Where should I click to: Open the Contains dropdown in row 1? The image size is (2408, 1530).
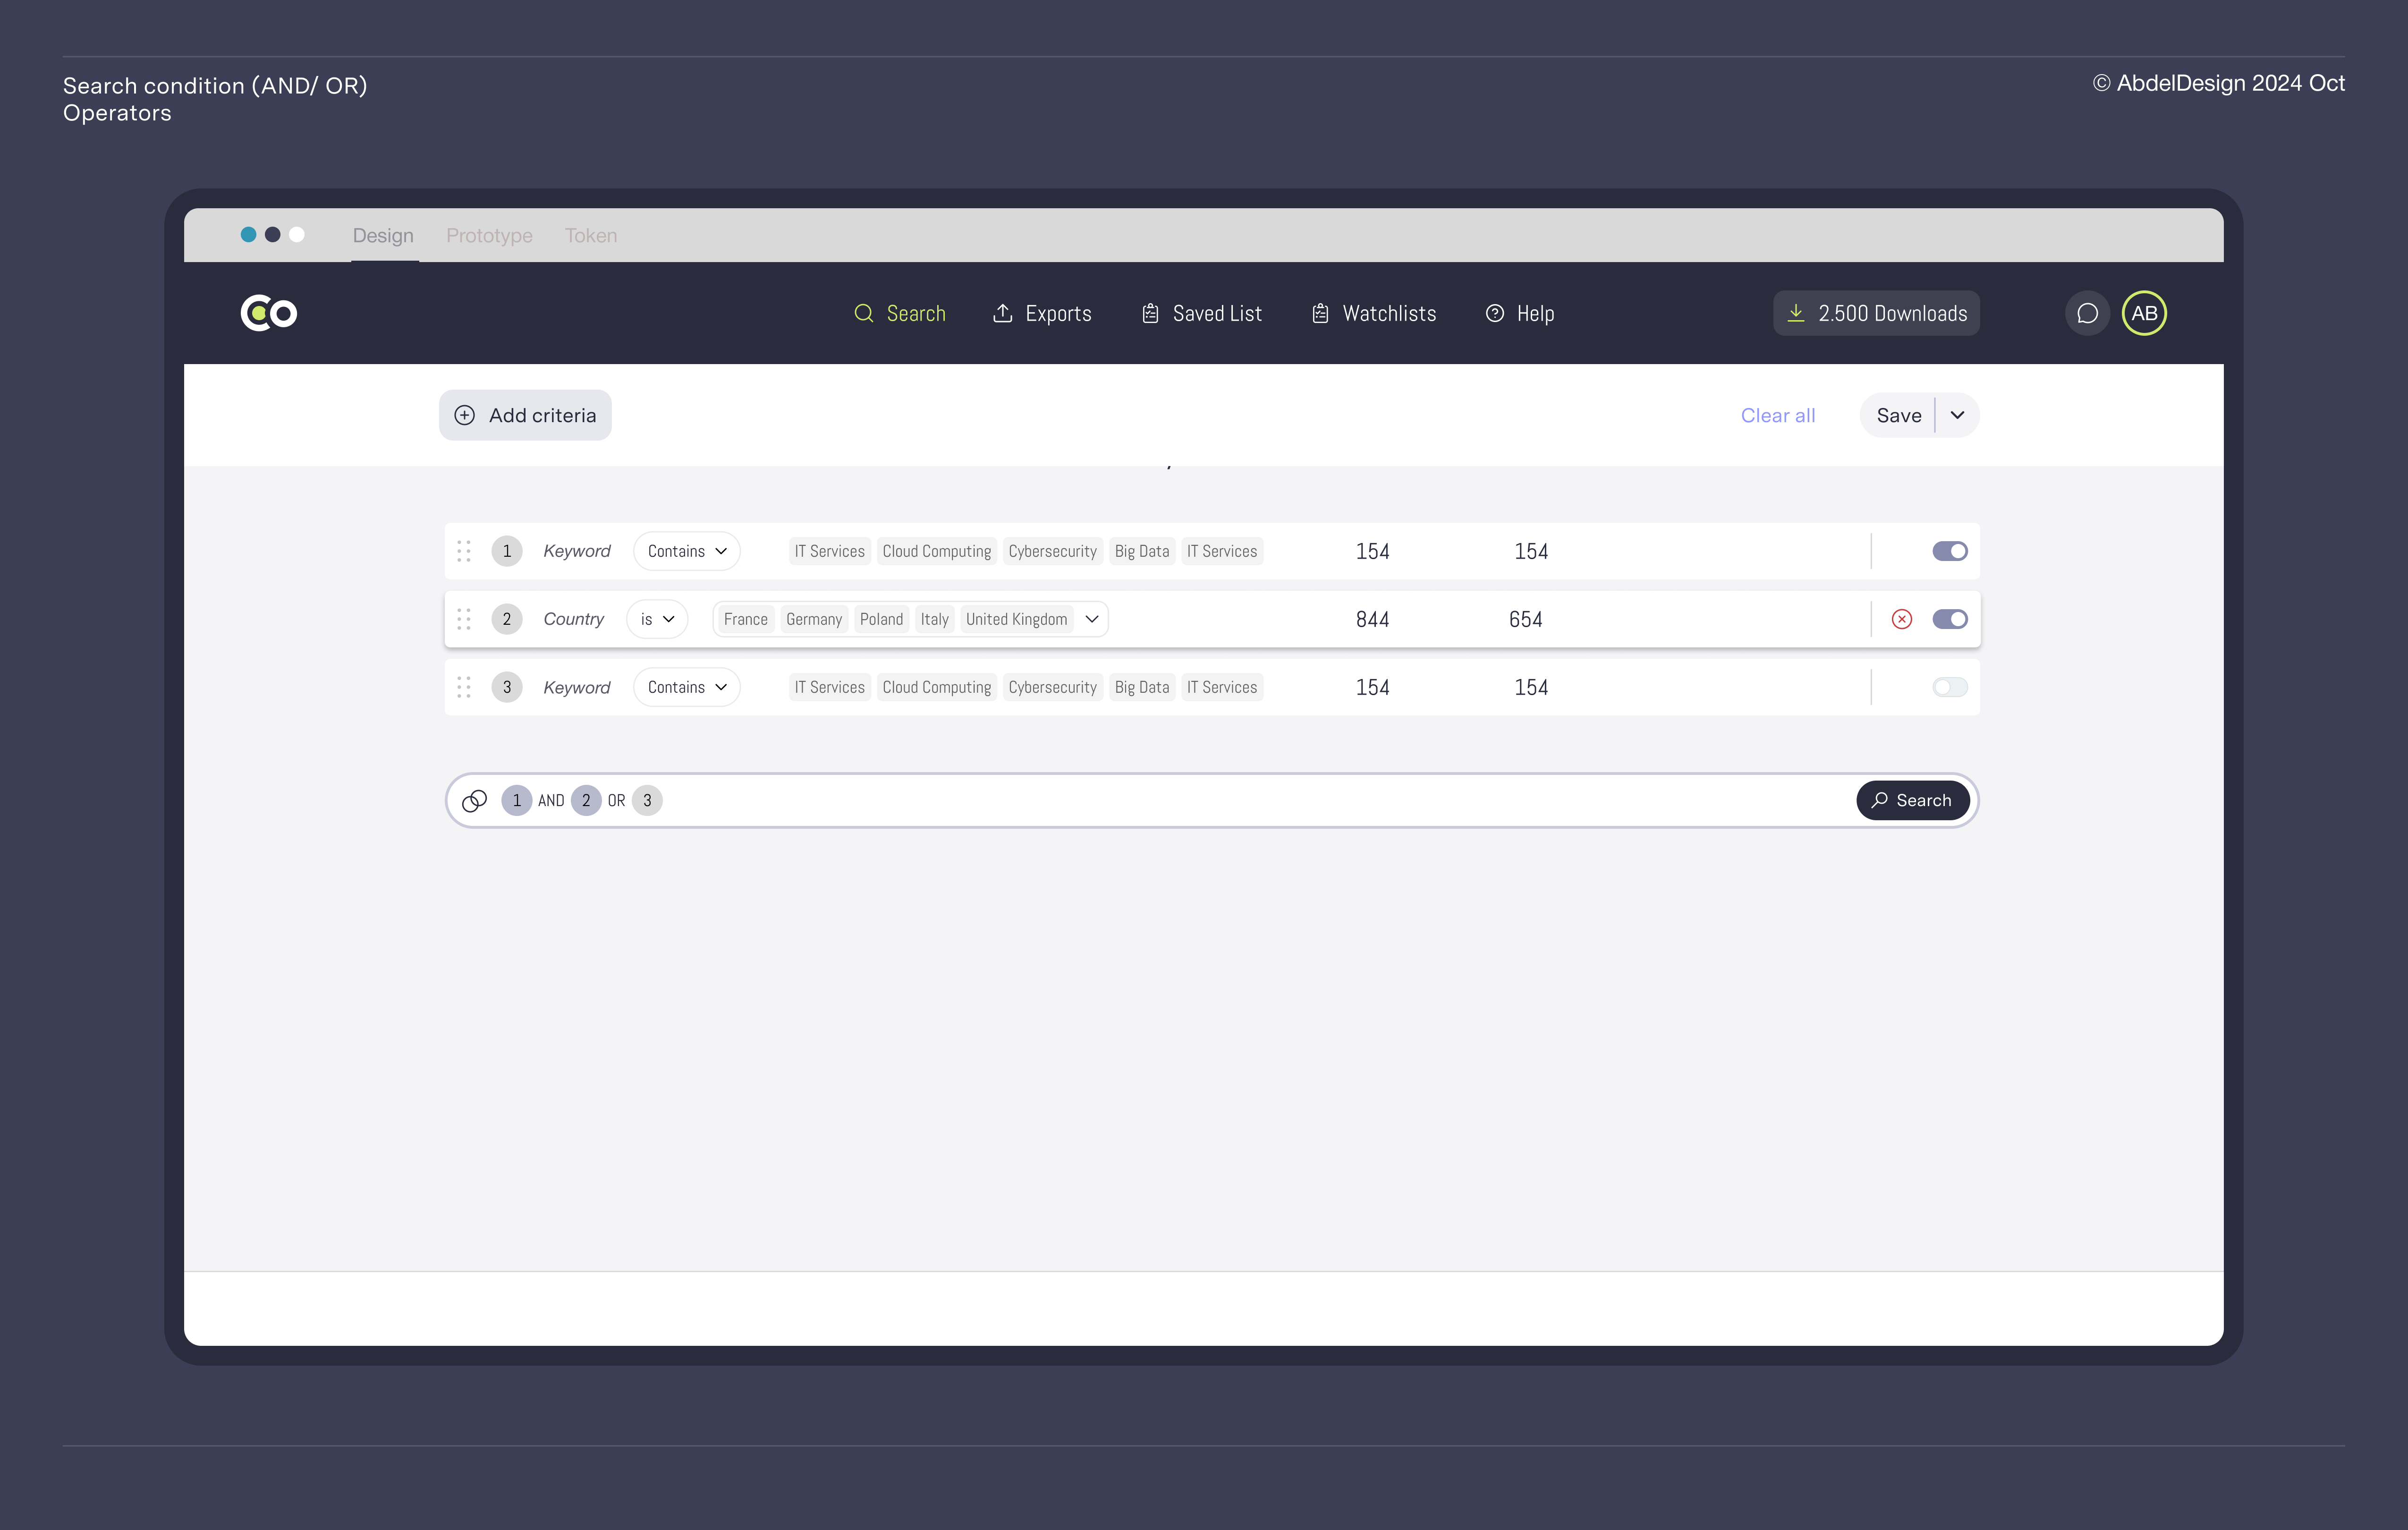pos(686,551)
